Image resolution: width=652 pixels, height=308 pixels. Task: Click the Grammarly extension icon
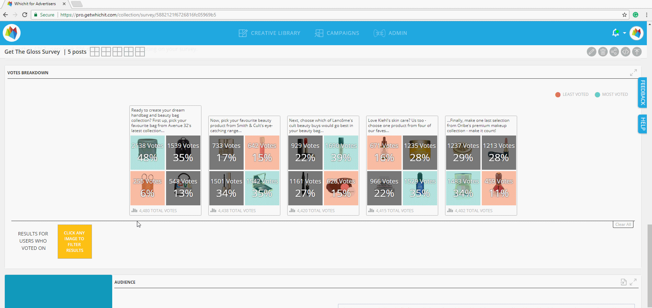[636, 15]
